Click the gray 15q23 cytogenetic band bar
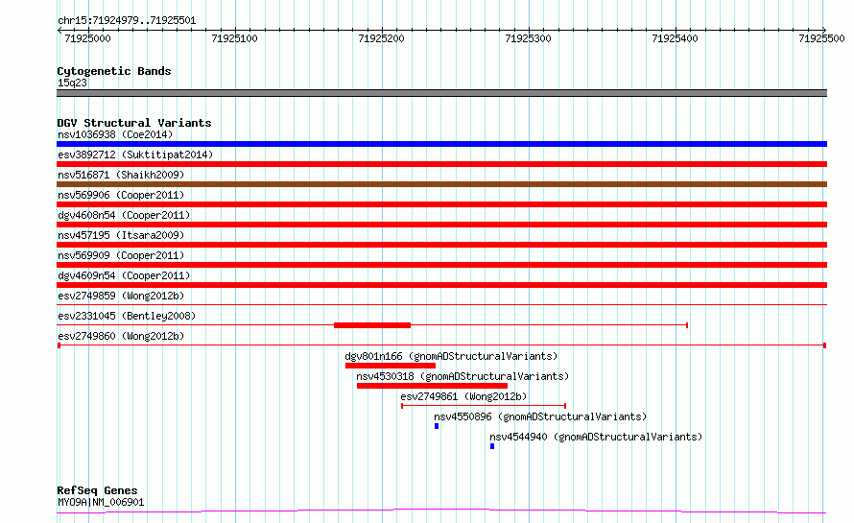The height and width of the screenshot is (523, 854). pyautogui.click(x=441, y=93)
